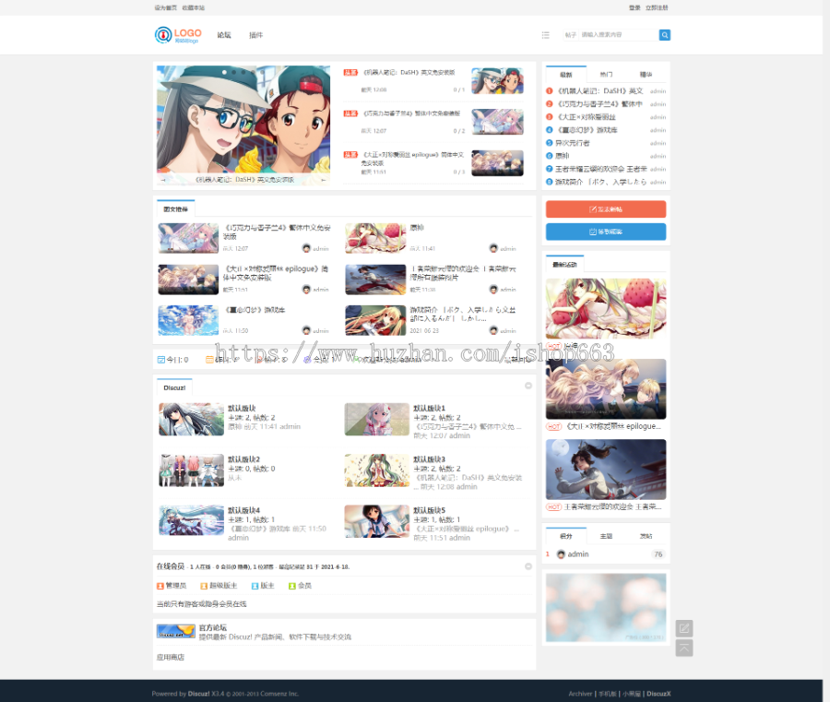This screenshot has width=830, height=702.
Task: Click the number 1 rank badge in latest list
Action: (550, 91)
